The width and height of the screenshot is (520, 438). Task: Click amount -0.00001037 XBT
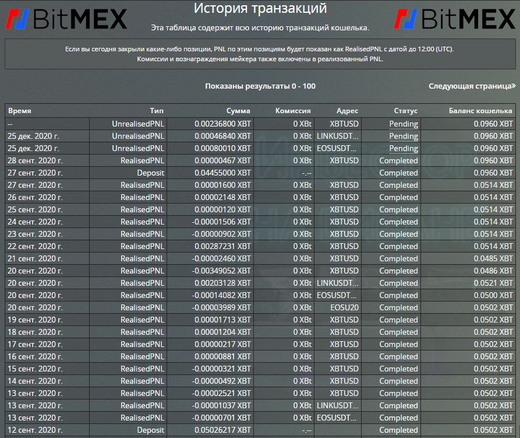coord(221,405)
